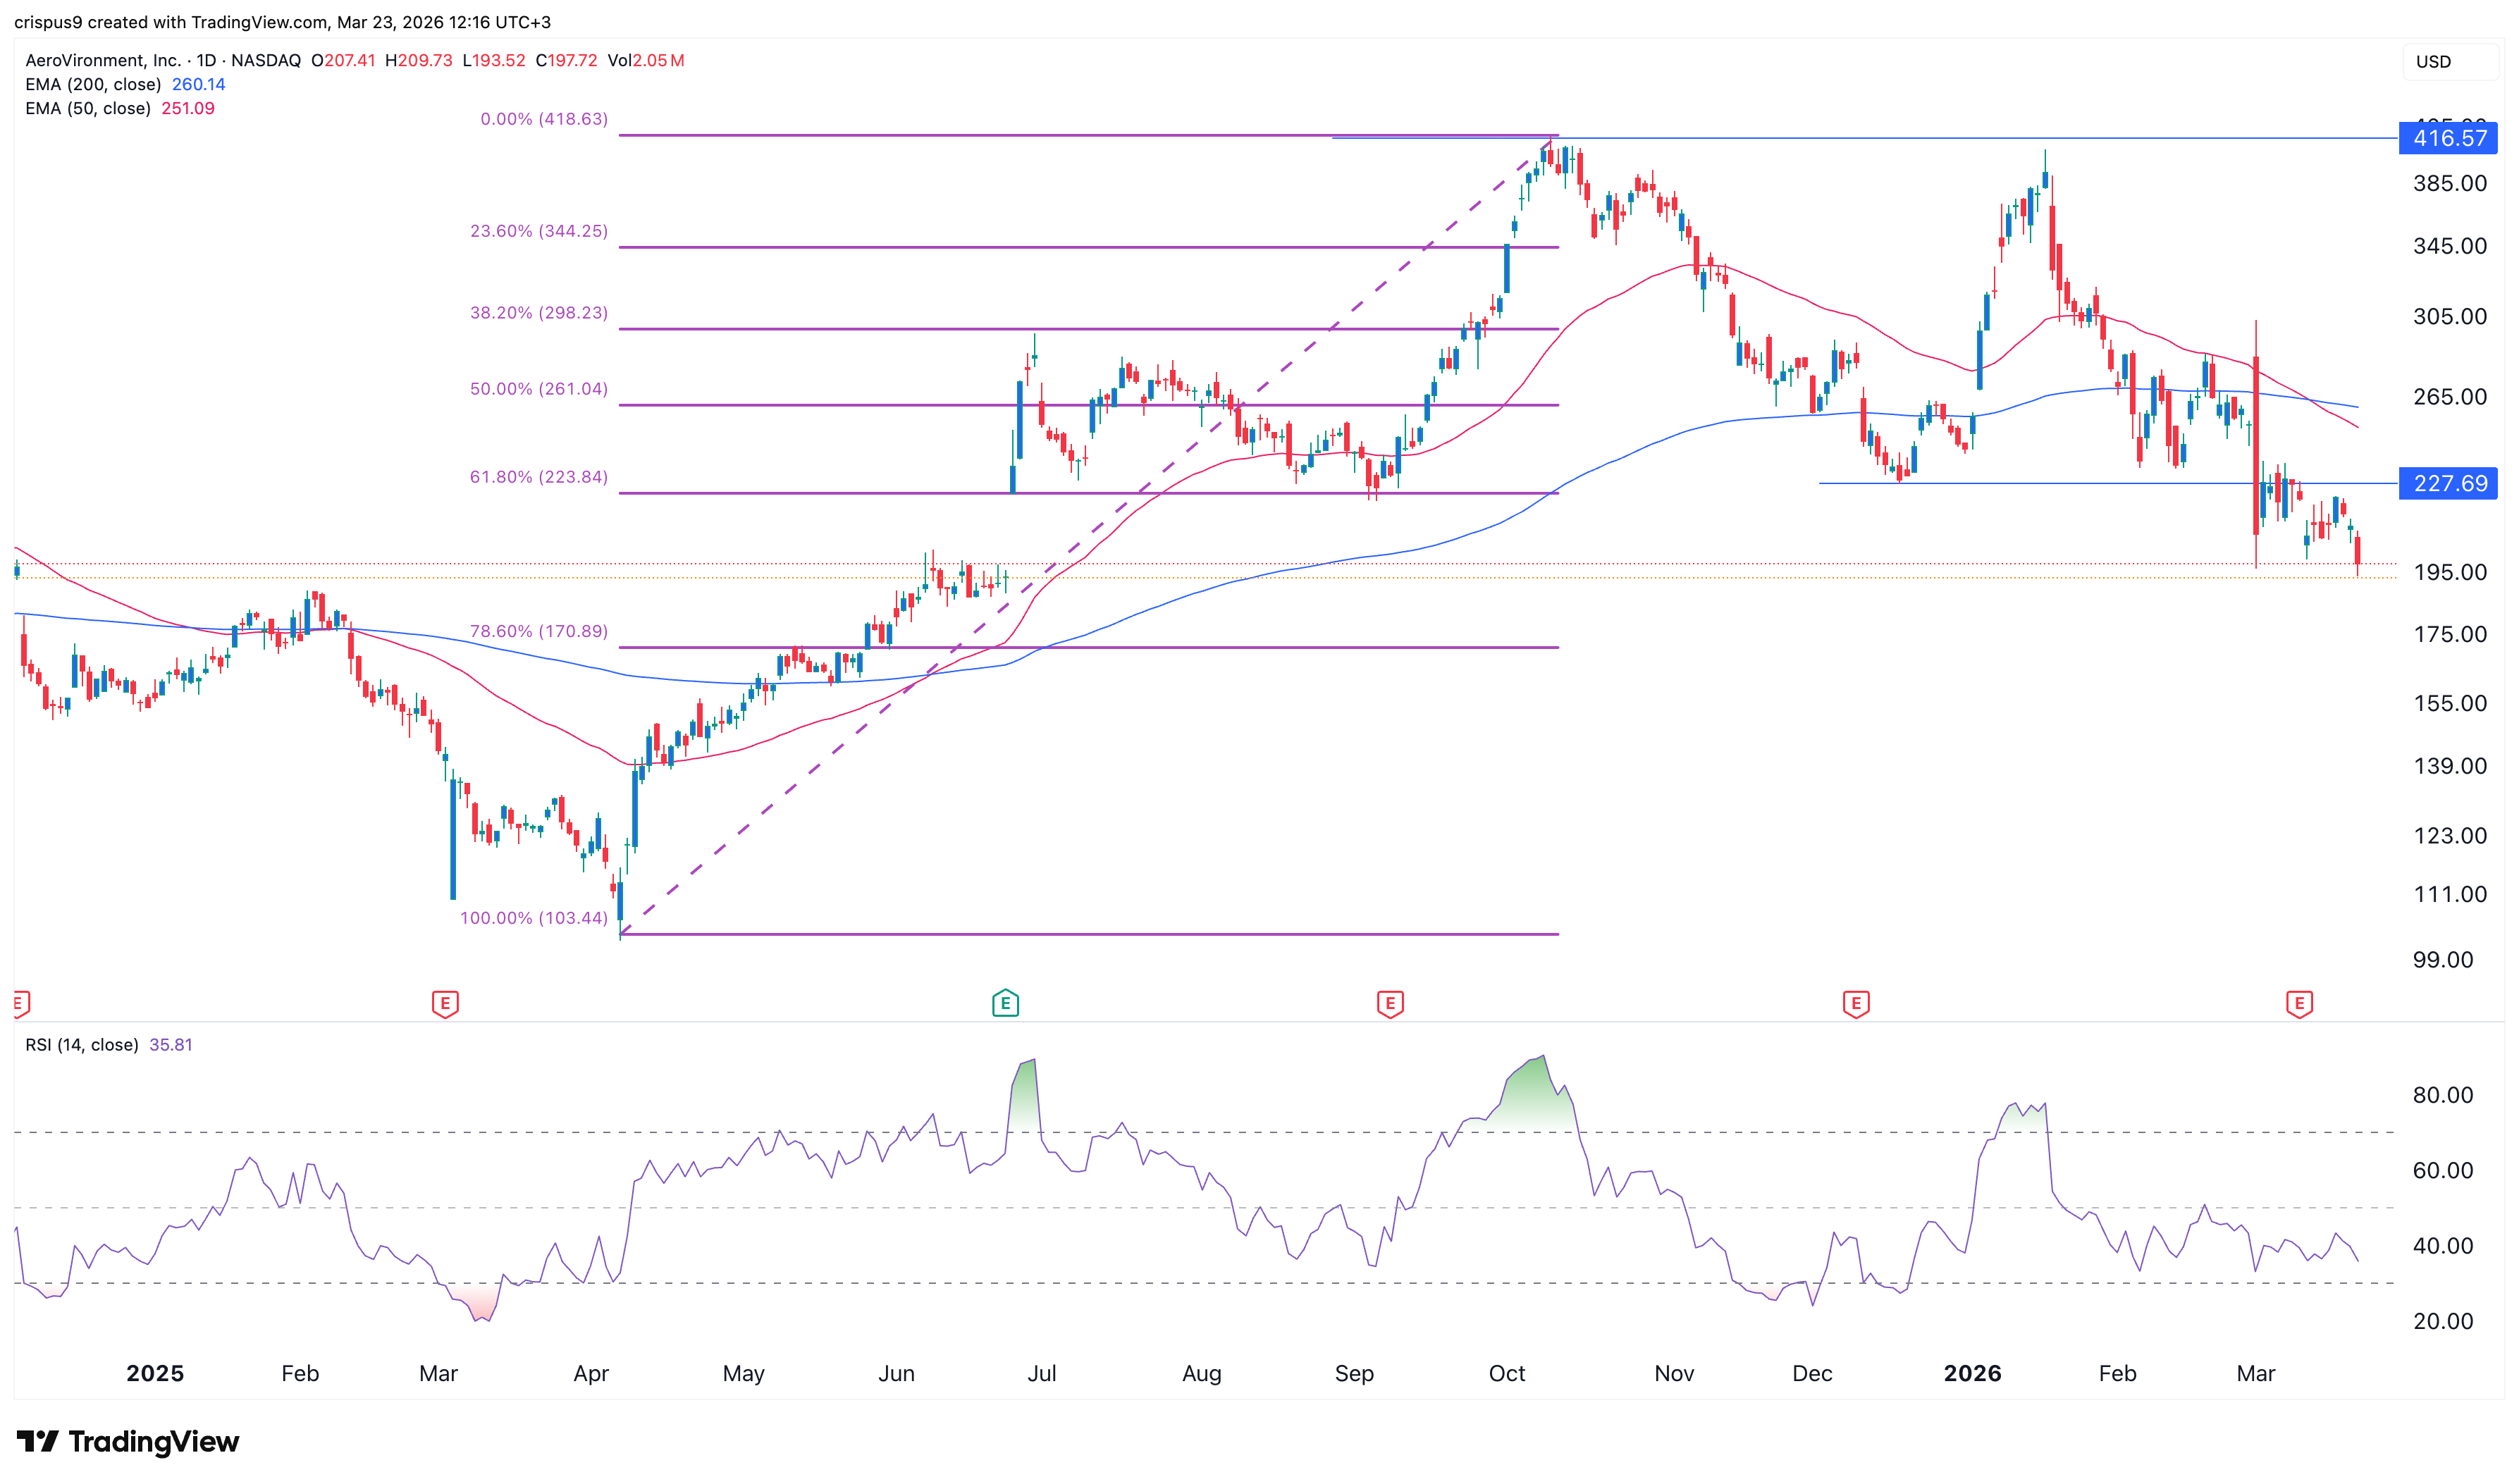Image resolution: width=2519 pixels, height=1484 pixels.
Task: Click the 2026 label on time axis
Action: point(1971,1374)
